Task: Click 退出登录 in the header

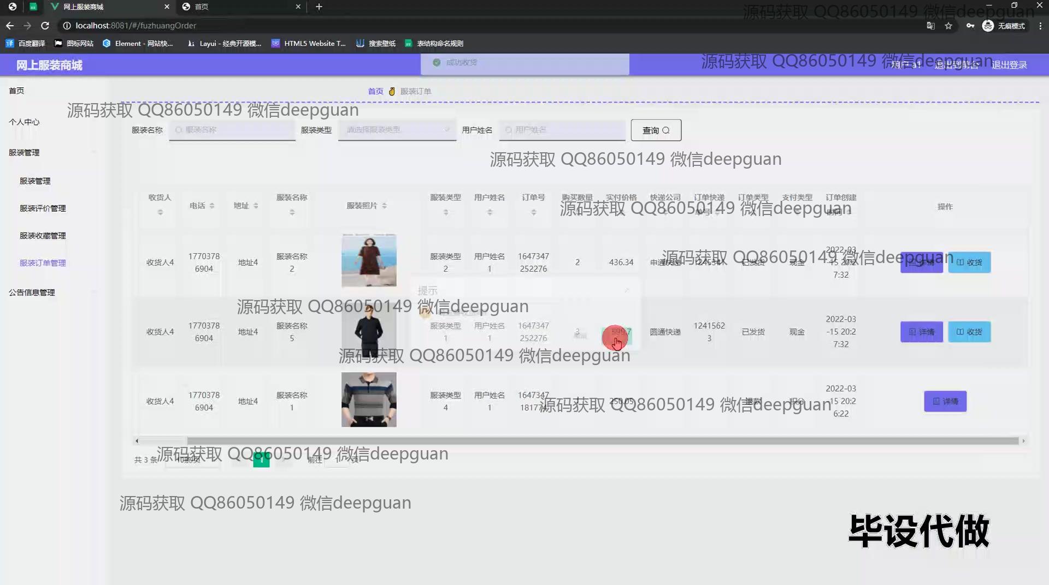Action: (x=1009, y=65)
